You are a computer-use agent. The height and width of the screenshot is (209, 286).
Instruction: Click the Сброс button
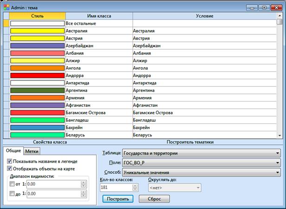pyautogui.click(x=154, y=198)
